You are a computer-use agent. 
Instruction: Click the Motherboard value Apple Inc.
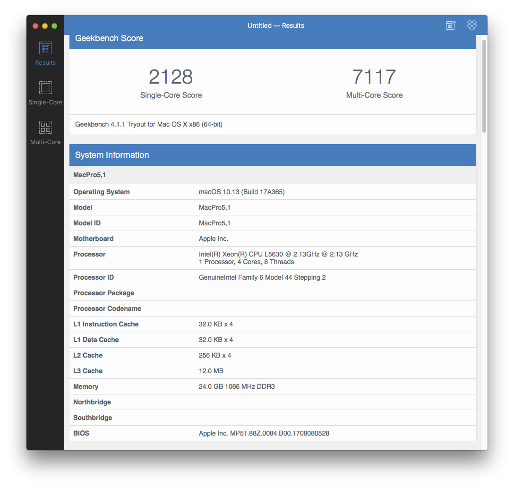coord(214,239)
